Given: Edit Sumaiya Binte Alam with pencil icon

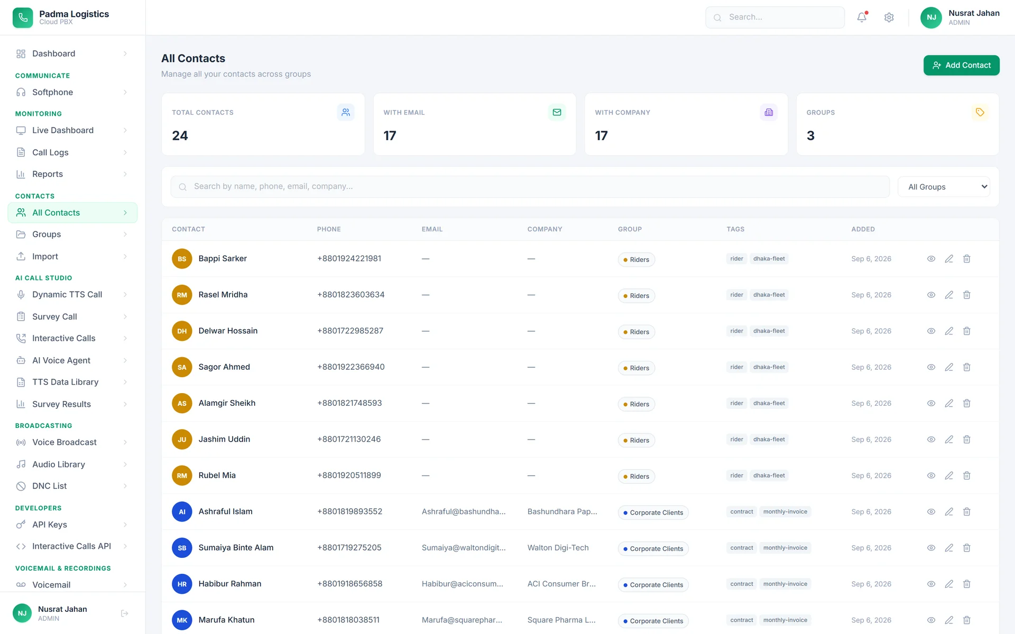Looking at the screenshot, I should (949, 548).
